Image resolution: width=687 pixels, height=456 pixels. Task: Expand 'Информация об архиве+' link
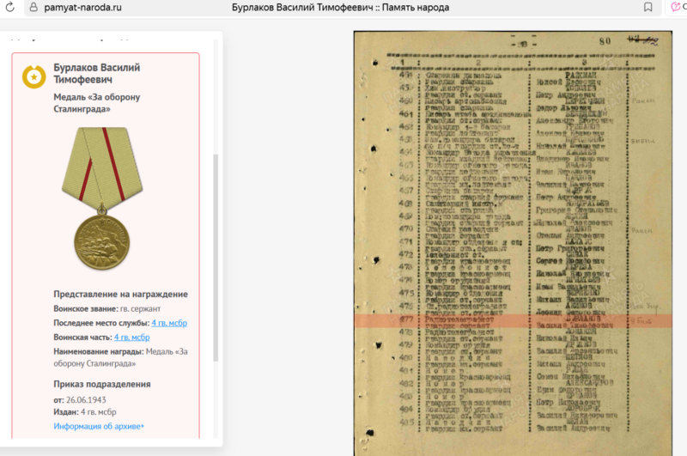[x=99, y=426]
